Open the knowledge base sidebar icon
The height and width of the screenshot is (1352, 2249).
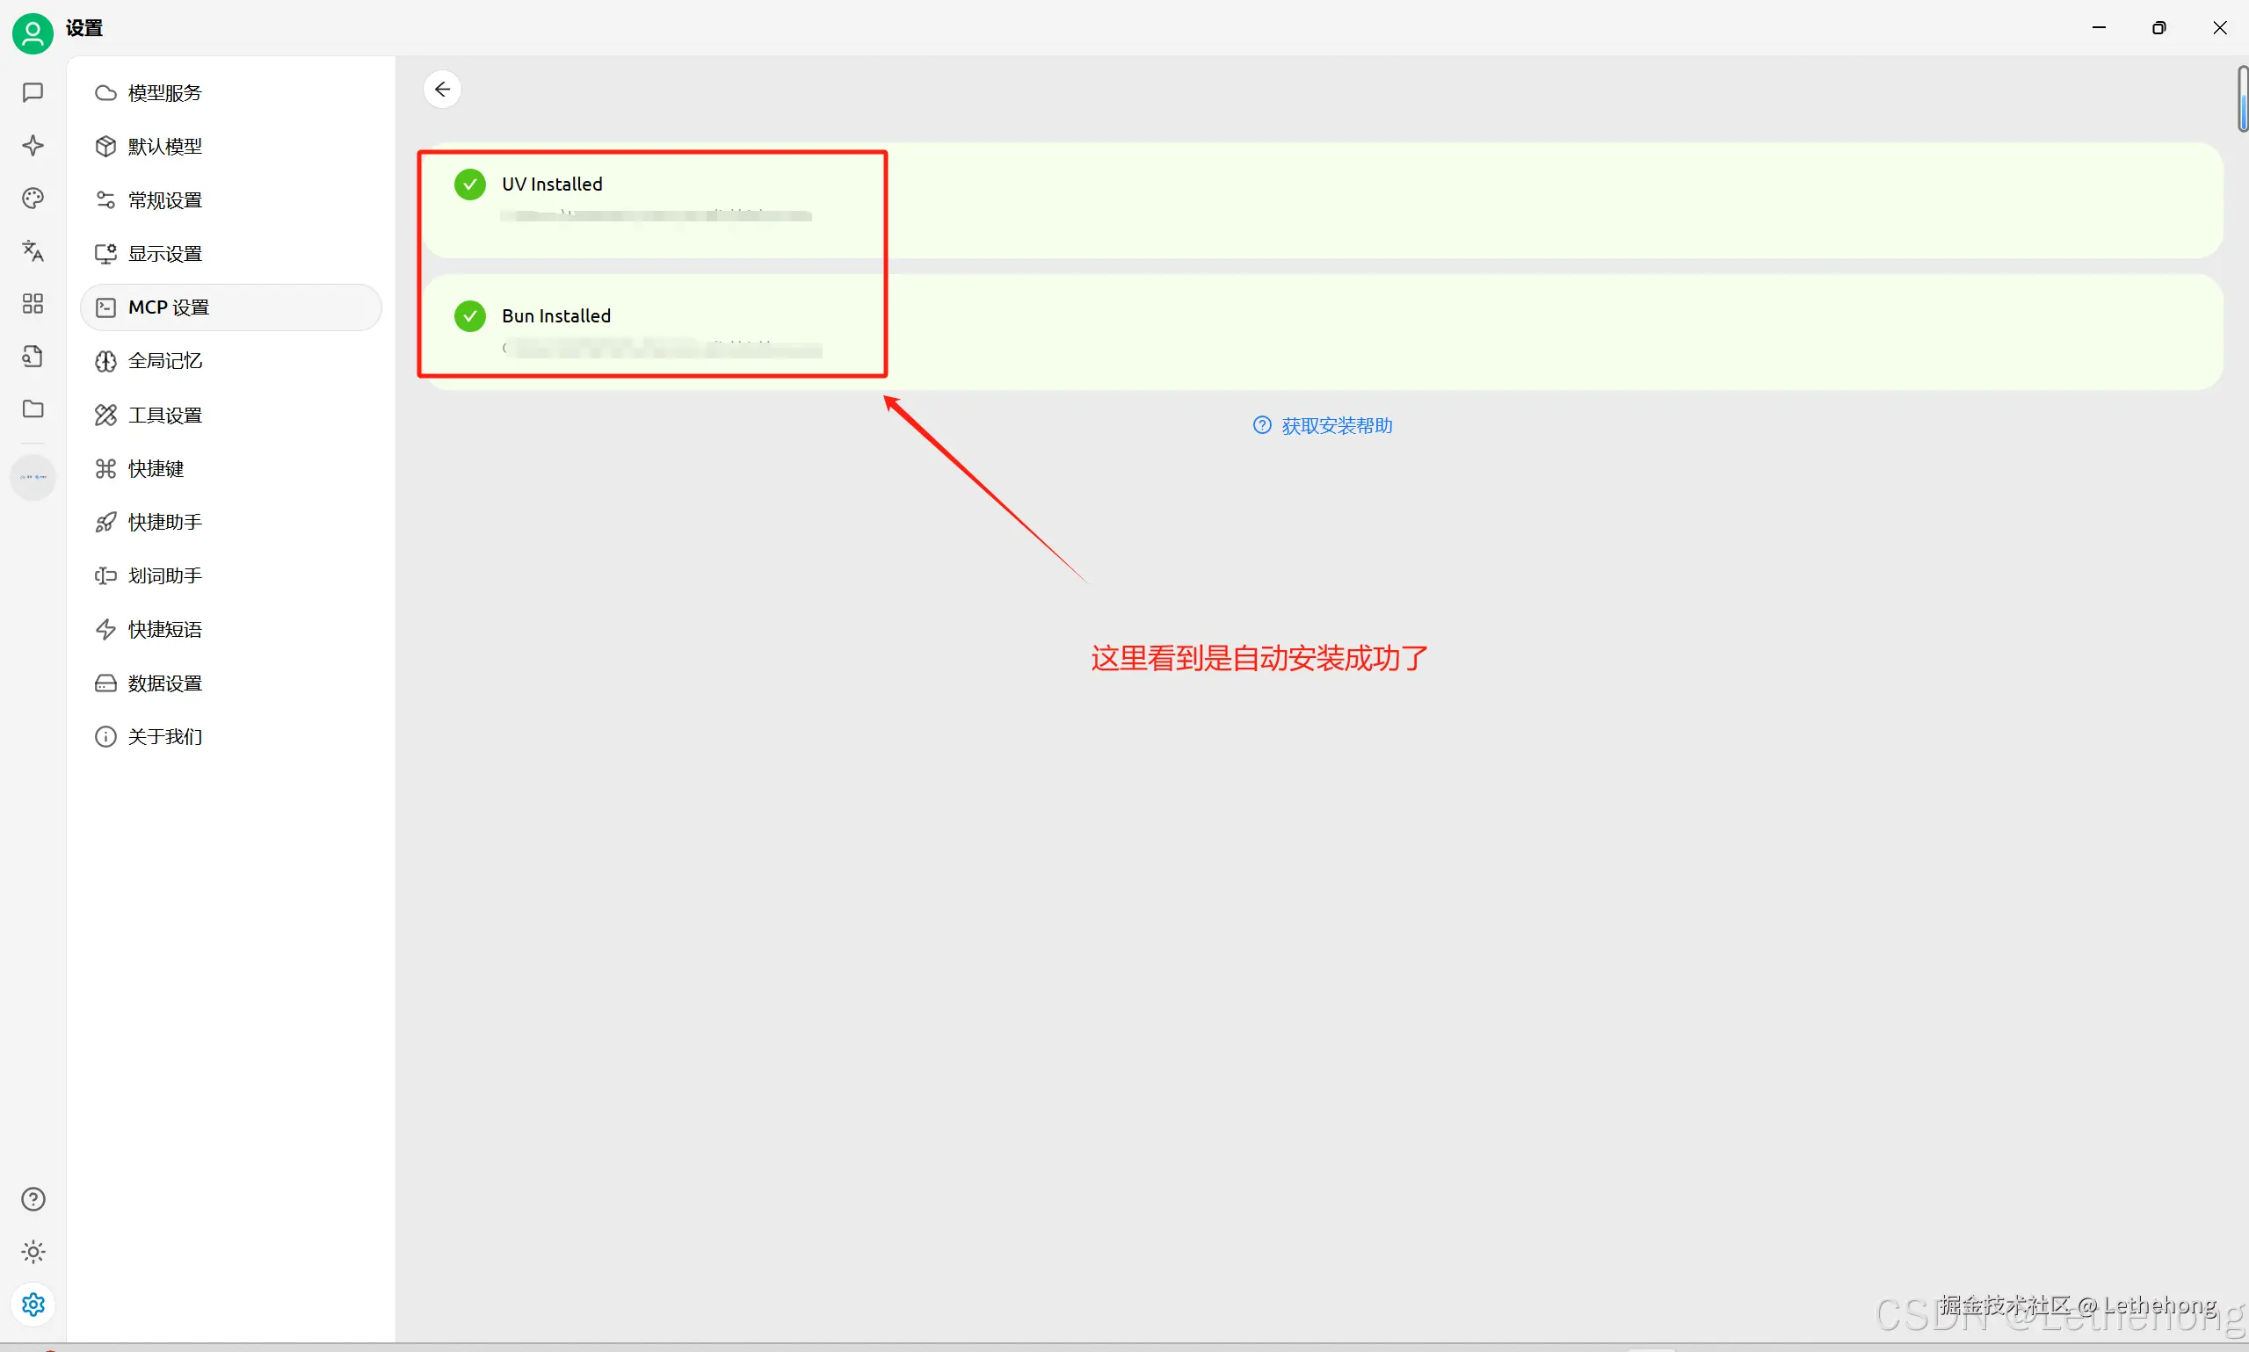point(33,356)
